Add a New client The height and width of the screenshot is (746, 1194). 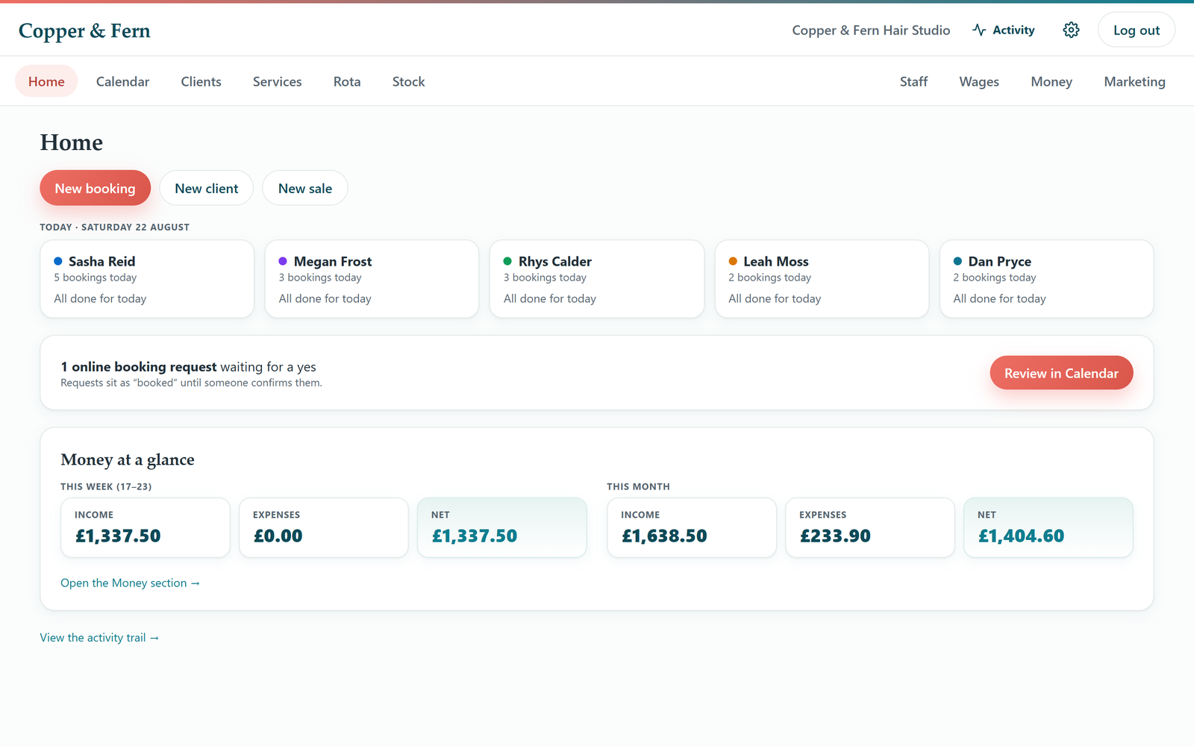click(207, 188)
